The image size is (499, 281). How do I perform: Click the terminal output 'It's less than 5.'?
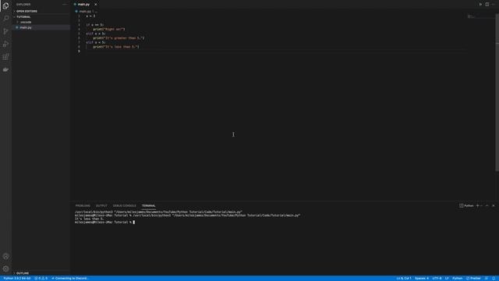(x=90, y=219)
